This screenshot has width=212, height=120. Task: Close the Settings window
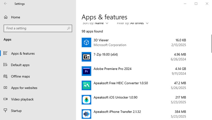207,4
